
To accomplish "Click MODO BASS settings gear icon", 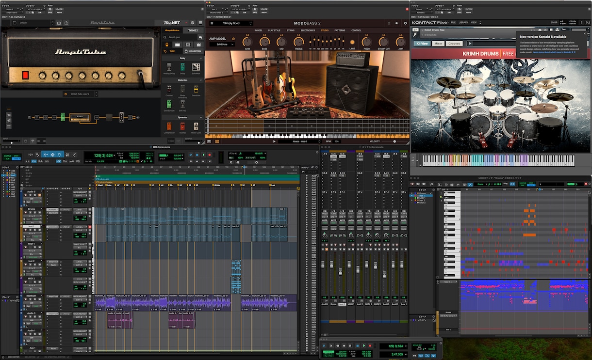I will 405,23.
